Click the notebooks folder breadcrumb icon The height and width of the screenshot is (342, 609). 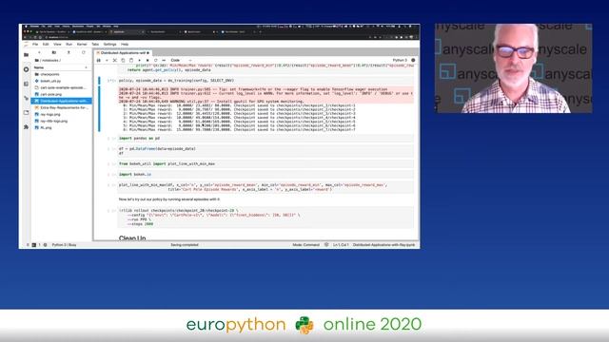(x=37, y=61)
